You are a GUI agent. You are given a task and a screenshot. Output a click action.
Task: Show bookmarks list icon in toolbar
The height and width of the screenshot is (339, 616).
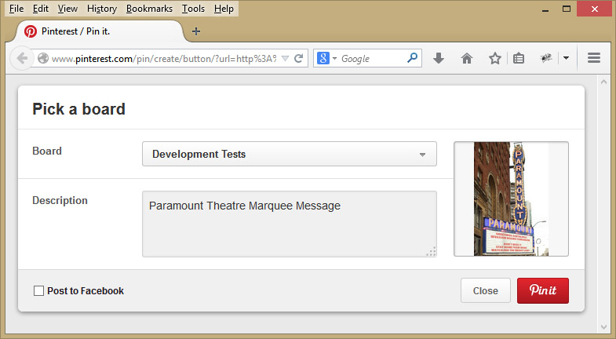tap(519, 58)
